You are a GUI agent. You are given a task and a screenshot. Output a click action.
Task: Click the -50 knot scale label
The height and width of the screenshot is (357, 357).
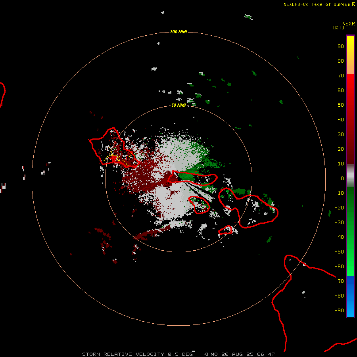[x=339, y=252]
